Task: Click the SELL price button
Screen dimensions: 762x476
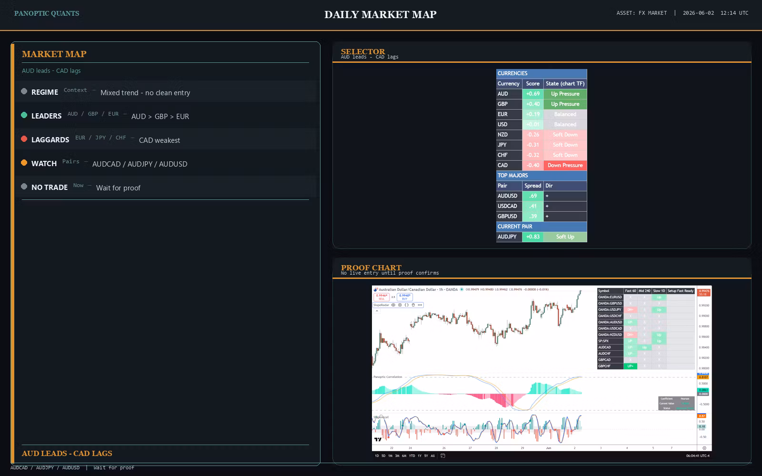Action: click(381, 297)
